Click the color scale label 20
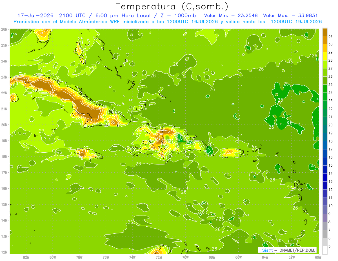The image size is (338, 261). (x=330, y=125)
